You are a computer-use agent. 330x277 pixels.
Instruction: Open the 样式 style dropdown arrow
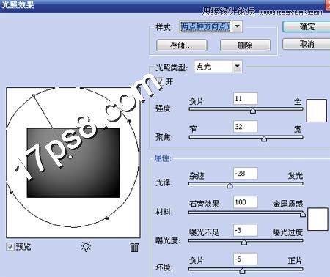tap(237, 26)
